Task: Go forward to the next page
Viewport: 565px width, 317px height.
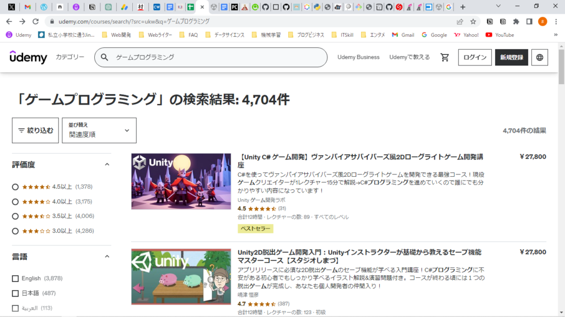Action: coord(23,21)
